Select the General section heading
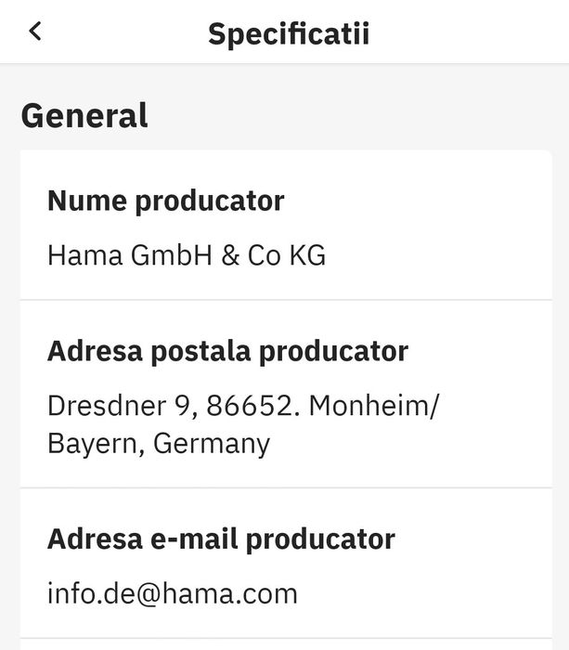Screen dimensions: 569x650 [x=84, y=116]
